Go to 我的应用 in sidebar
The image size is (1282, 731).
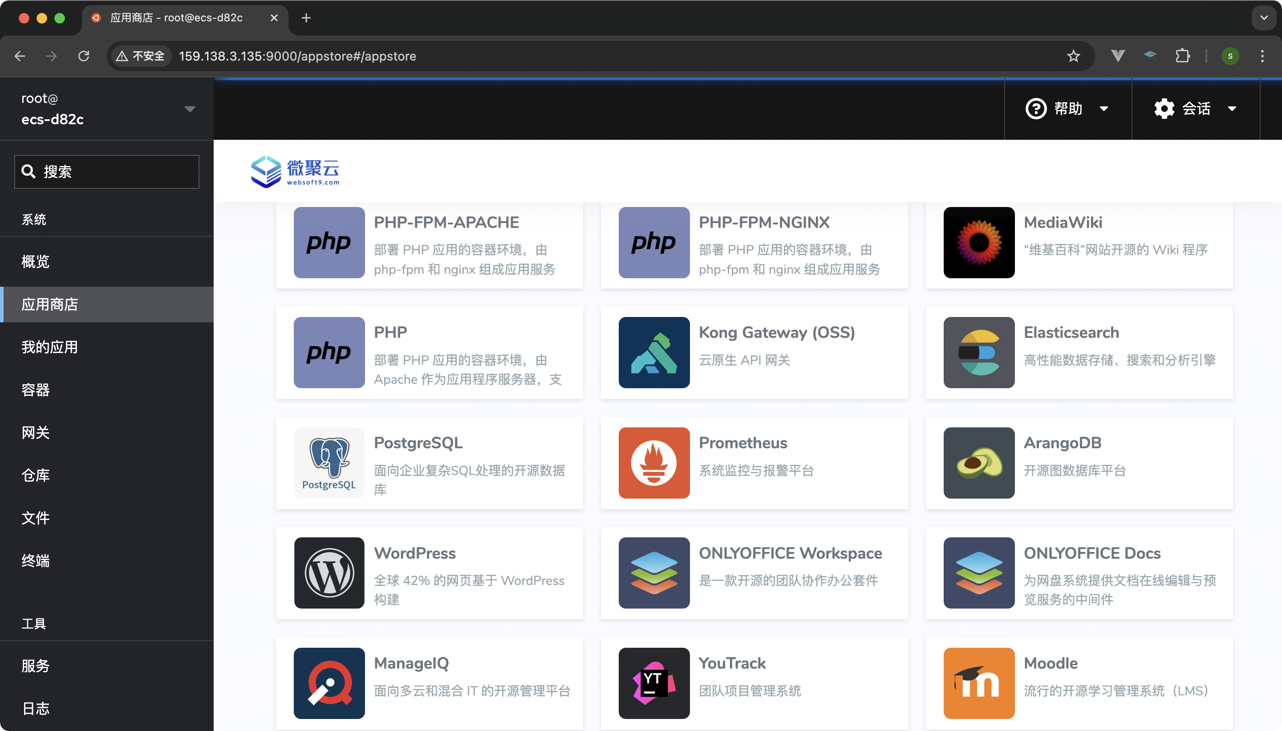50,347
